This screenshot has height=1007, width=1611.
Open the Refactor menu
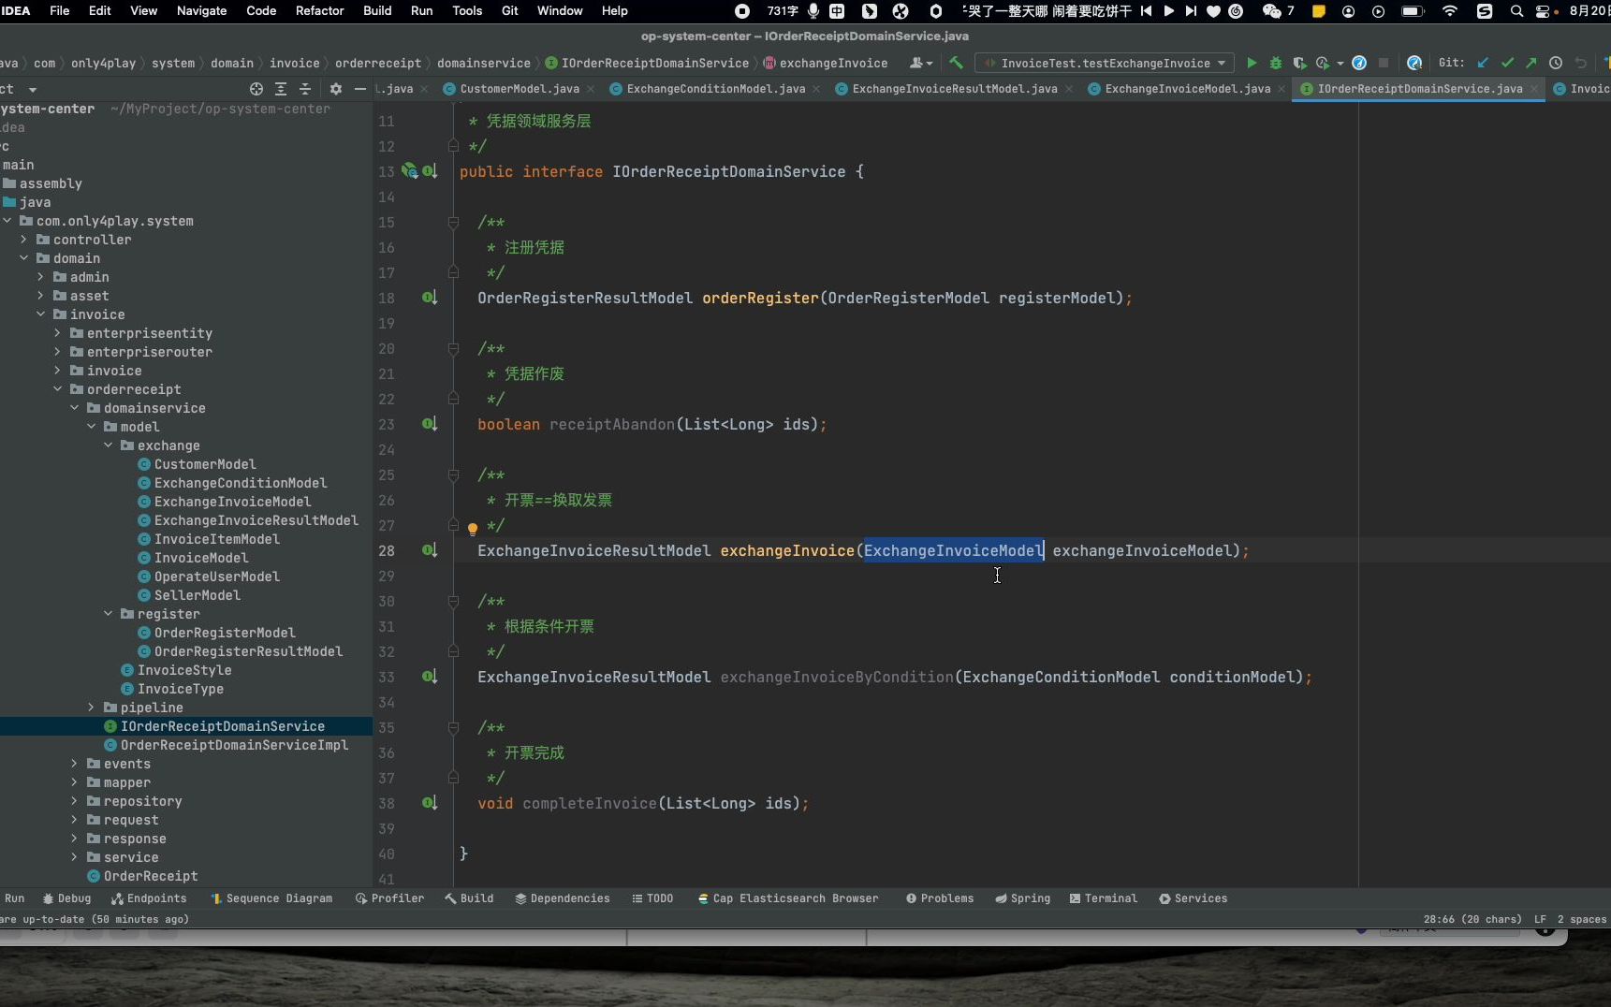click(x=319, y=11)
